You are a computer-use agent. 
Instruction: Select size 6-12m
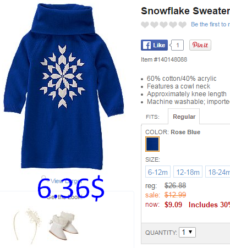pos(158,172)
